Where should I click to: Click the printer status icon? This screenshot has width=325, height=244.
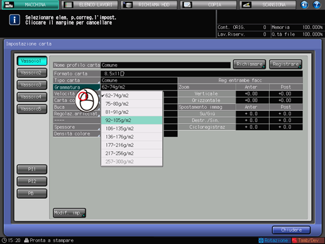pos(26,240)
